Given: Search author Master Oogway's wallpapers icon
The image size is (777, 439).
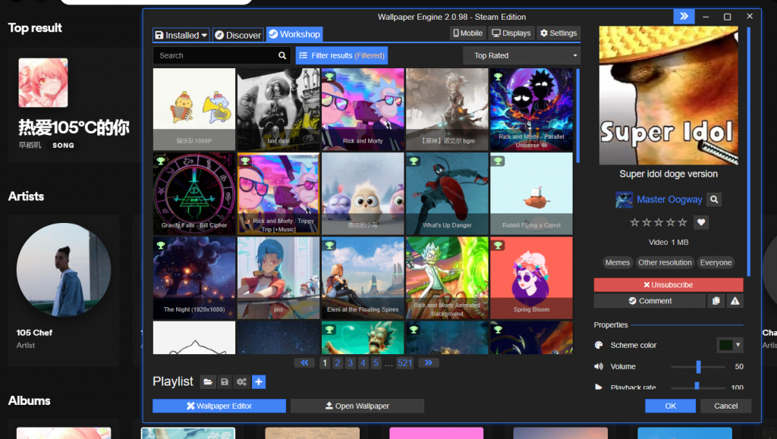Looking at the screenshot, I should point(713,199).
